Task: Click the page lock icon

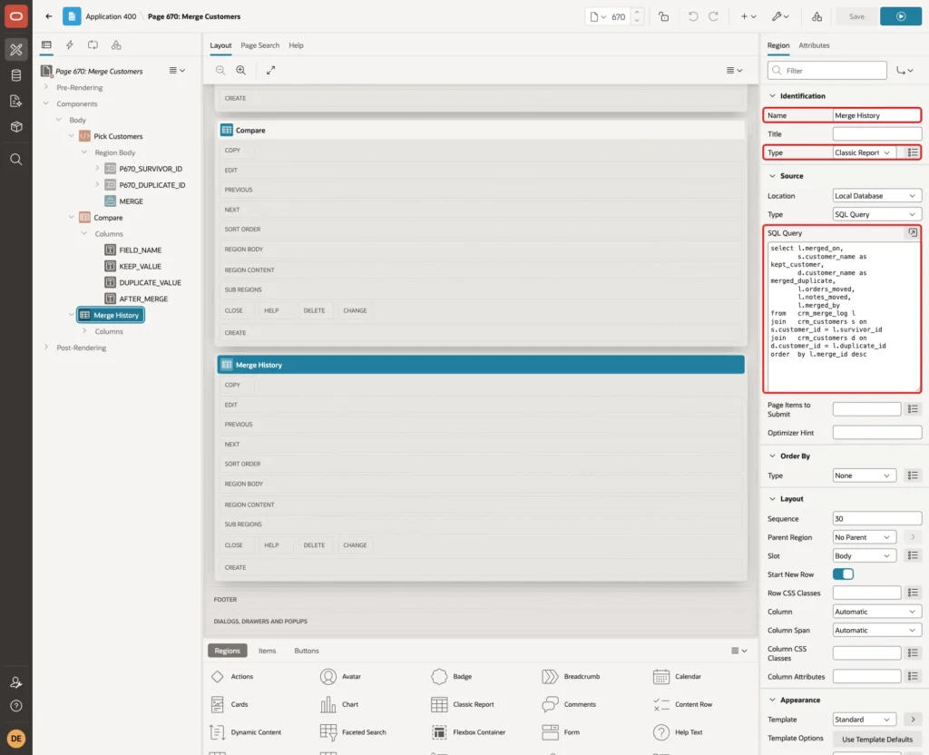Action: pyautogui.click(x=663, y=16)
